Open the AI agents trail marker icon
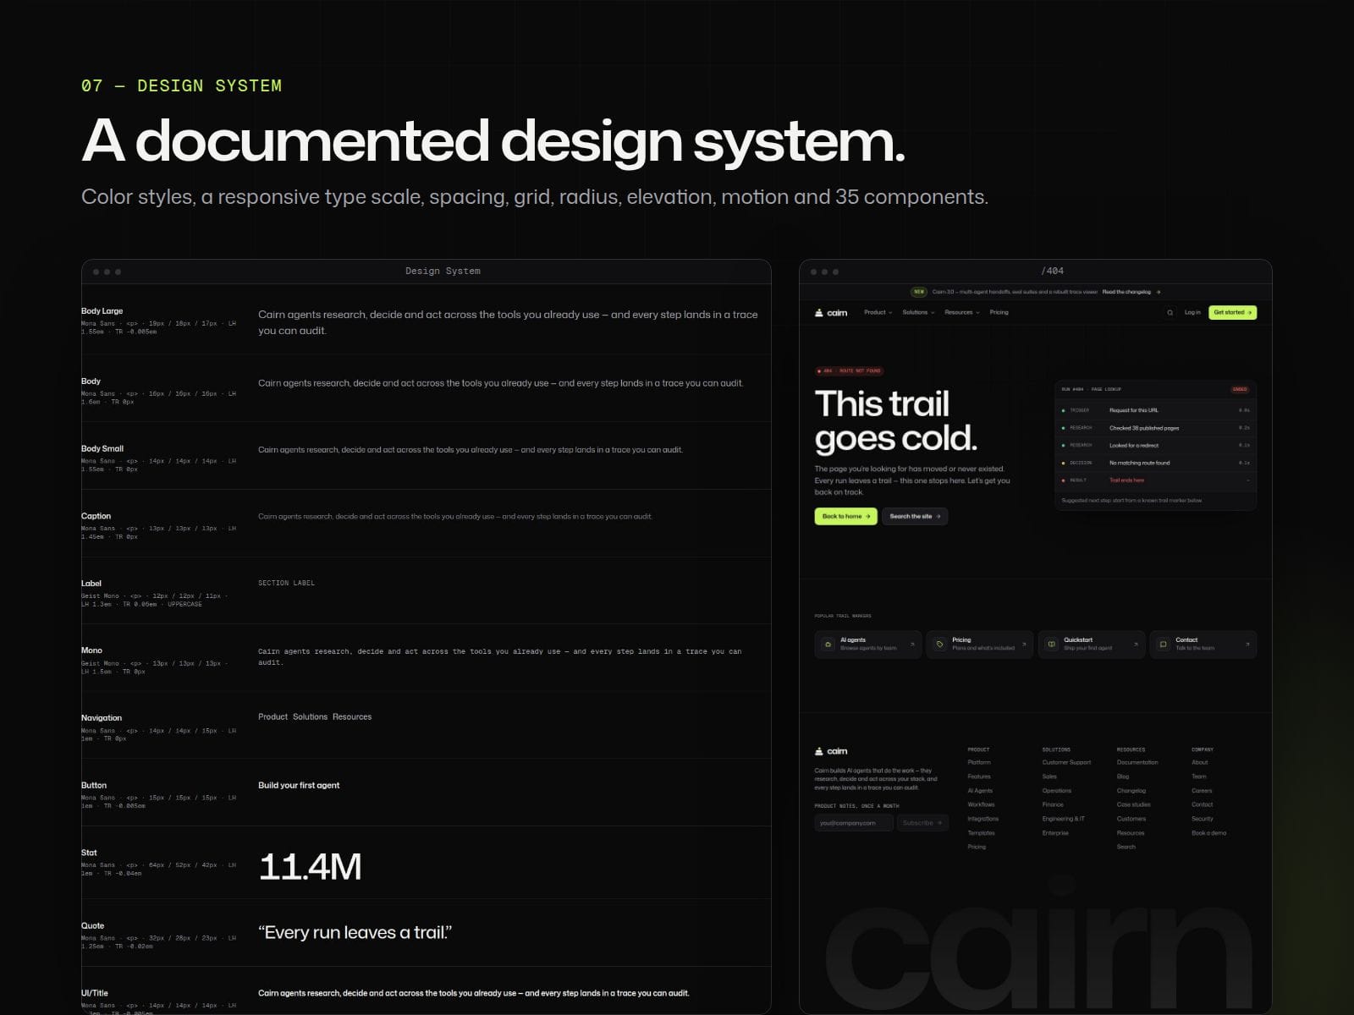 click(x=828, y=645)
